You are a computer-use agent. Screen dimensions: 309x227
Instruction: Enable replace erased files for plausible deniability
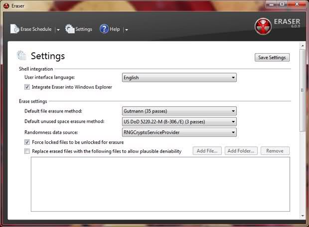click(x=27, y=151)
